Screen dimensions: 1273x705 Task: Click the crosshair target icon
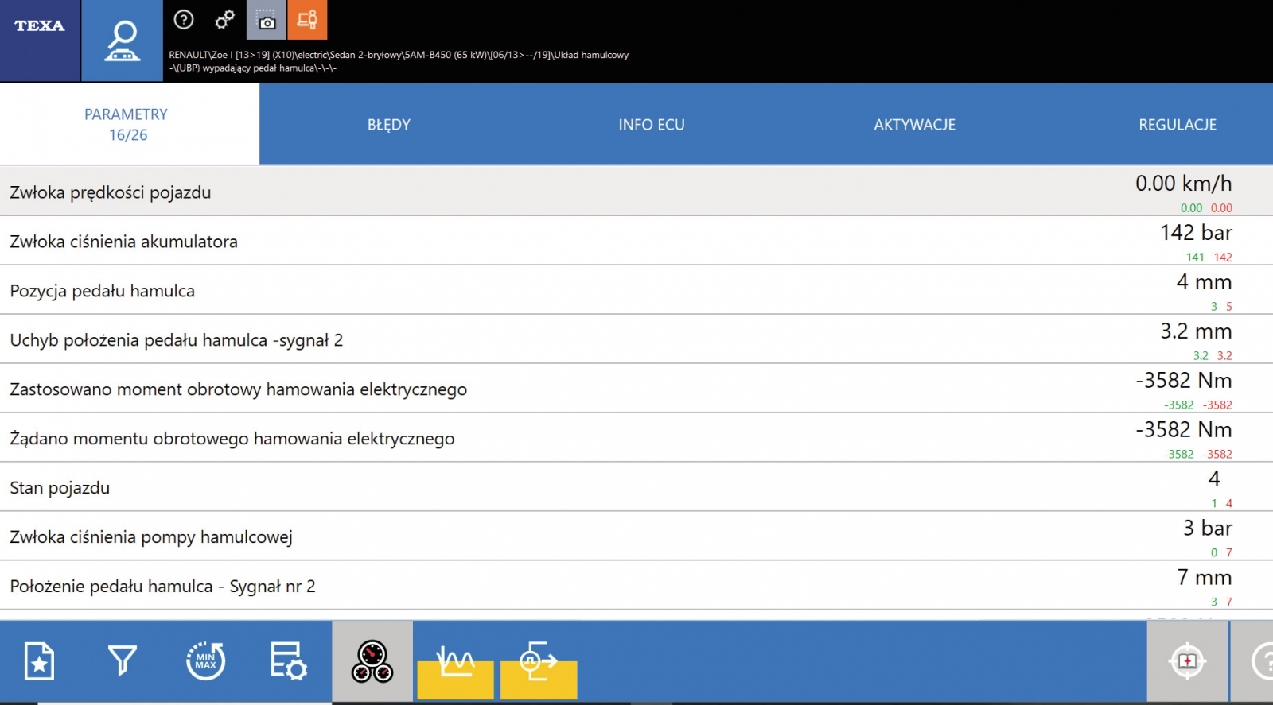[x=1187, y=661]
